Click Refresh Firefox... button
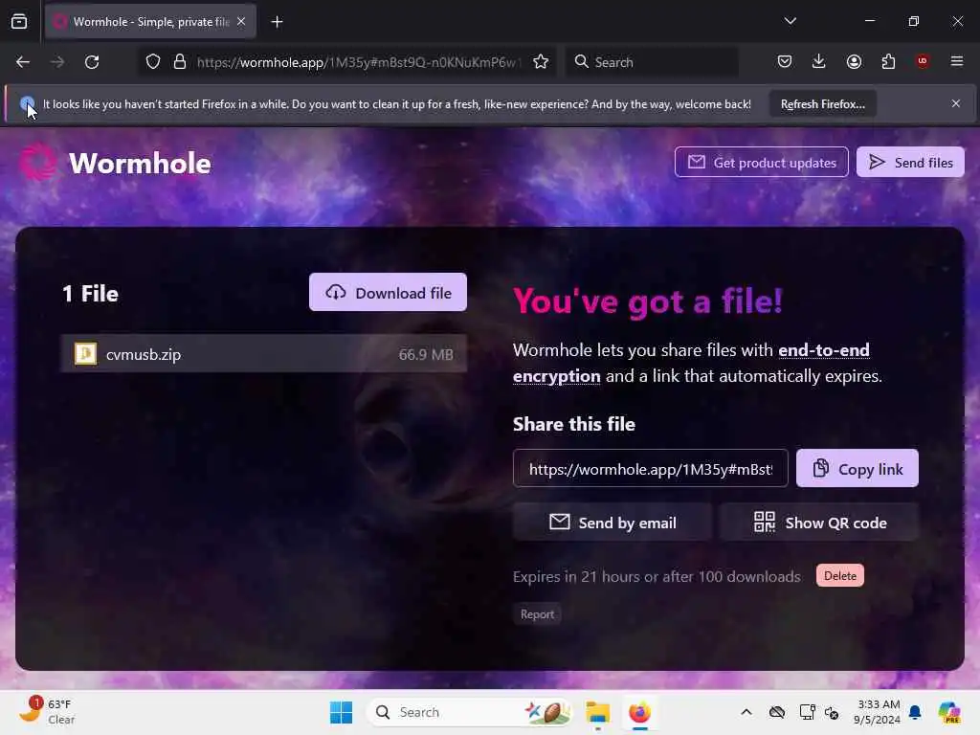 822,104
